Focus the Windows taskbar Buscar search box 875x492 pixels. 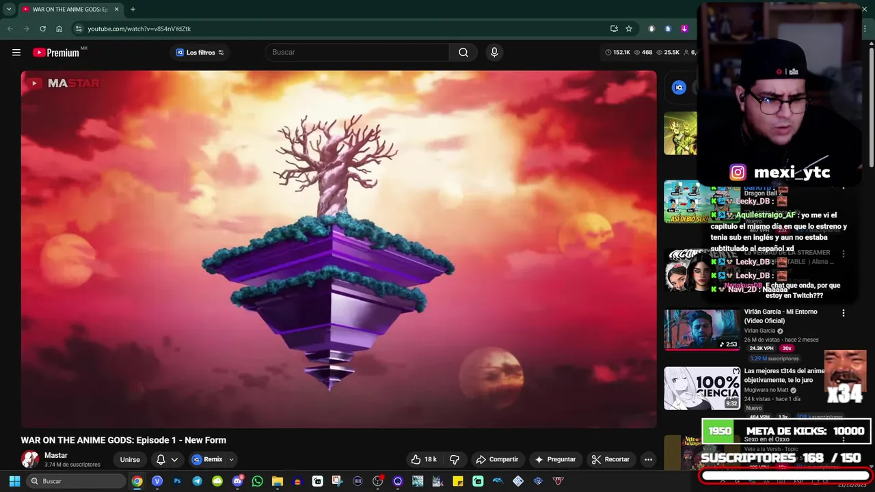point(76,481)
